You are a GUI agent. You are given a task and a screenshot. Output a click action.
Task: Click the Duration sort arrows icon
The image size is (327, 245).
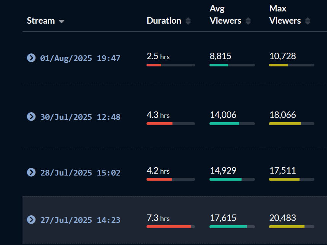(x=188, y=21)
